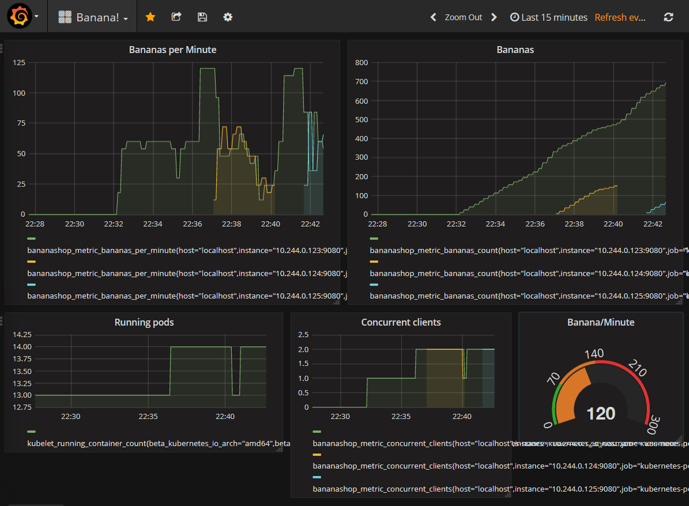Viewport: 689px width, 506px height.
Task: Click the Concurrent clients panel resize handle
Action: tap(508, 495)
